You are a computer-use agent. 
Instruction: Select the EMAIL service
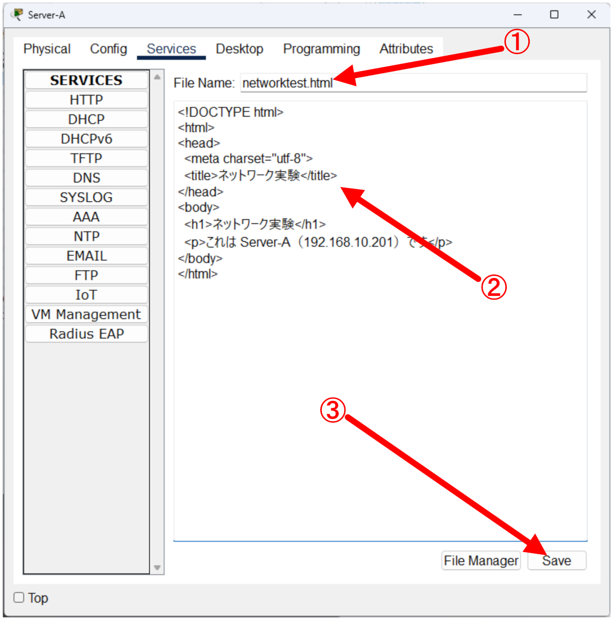(x=86, y=256)
